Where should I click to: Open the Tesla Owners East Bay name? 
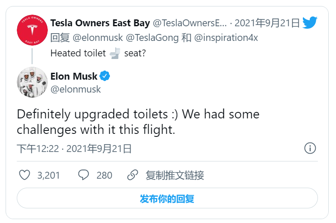[100, 22]
